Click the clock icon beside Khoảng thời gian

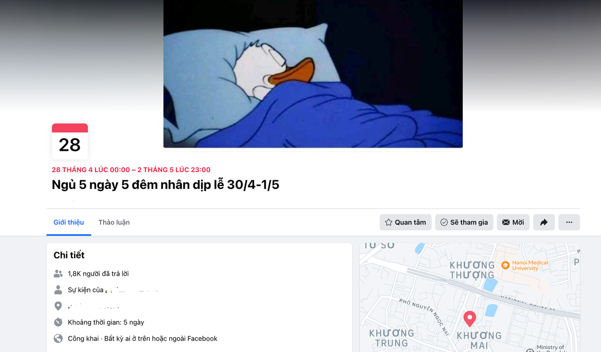coord(58,322)
